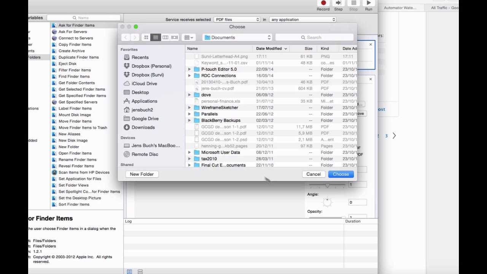Expand the P-touch Editor 5.0 folder
Viewport: 487px width, 274px height.
point(189,69)
